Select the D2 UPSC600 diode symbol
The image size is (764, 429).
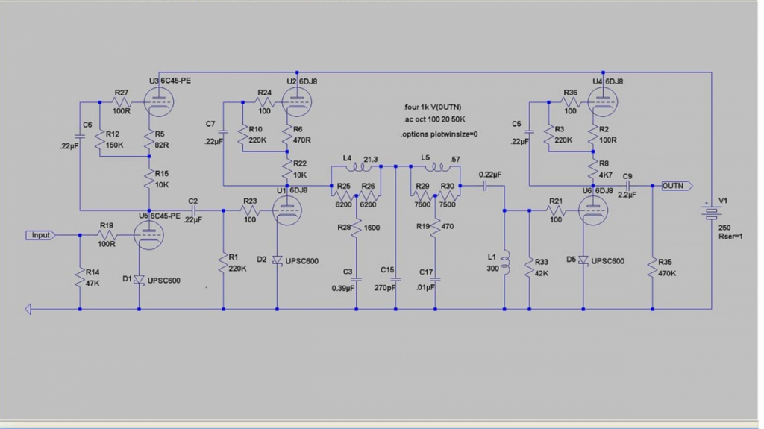(x=278, y=261)
